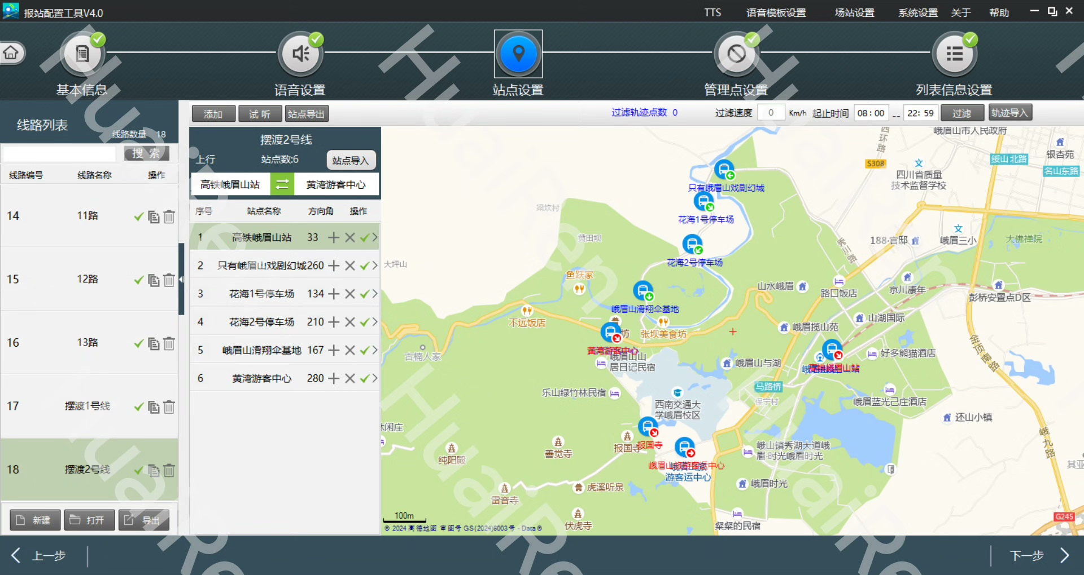The height and width of the screenshot is (575, 1084).
Task: Copy route 摆渡1号线 using its copy icon
Action: pyautogui.click(x=154, y=407)
